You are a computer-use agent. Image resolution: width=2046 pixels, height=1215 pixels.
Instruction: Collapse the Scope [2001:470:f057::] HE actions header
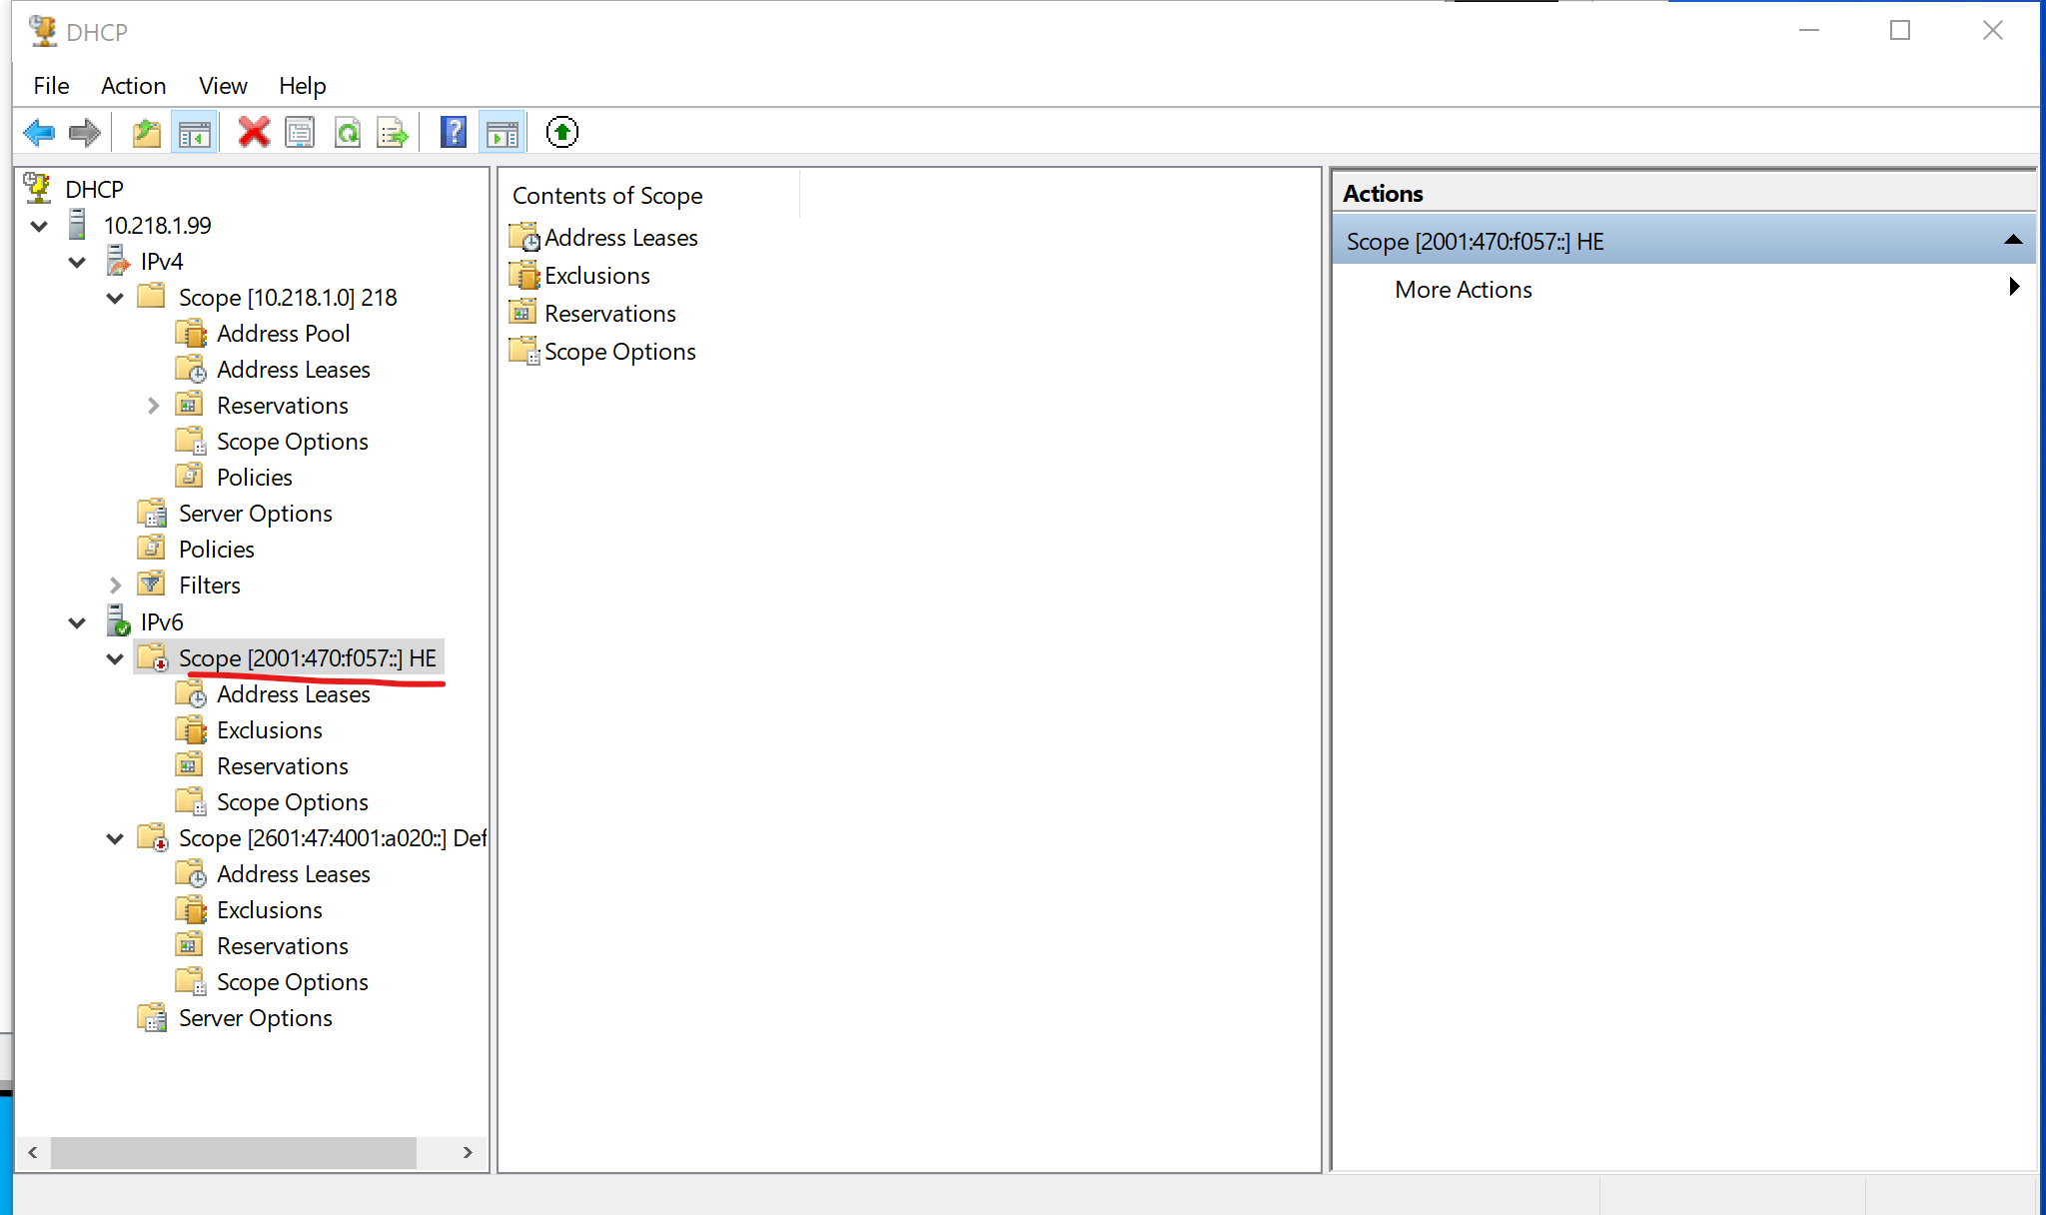tap(2011, 239)
